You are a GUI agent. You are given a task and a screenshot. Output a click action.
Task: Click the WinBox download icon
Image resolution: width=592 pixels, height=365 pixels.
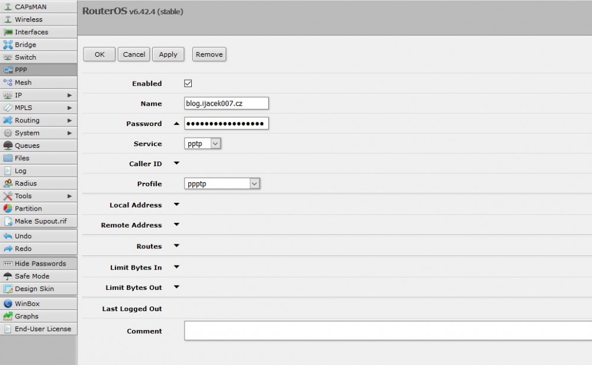[8, 303]
